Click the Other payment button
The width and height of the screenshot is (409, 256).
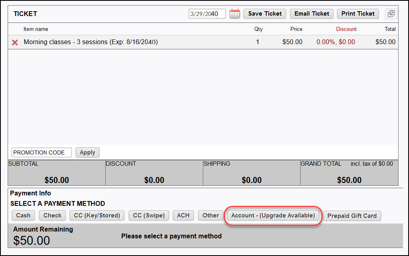click(211, 215)
